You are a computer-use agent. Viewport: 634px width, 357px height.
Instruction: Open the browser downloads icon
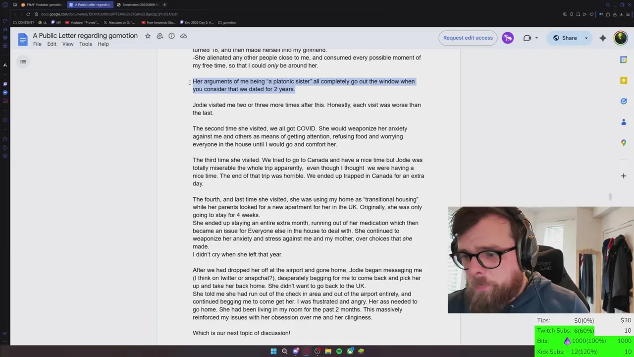click(621, 14)
